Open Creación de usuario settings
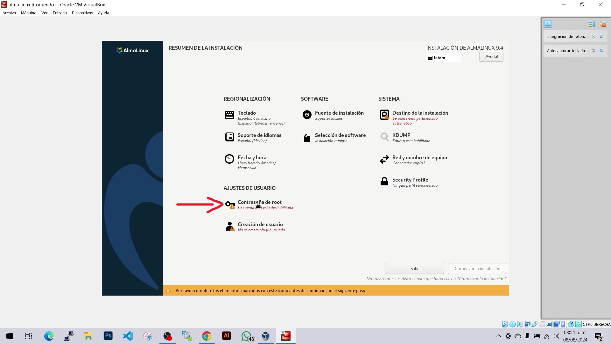Viewport: 611px width, 344px height. pyautogui.click(x=255, y=227)
